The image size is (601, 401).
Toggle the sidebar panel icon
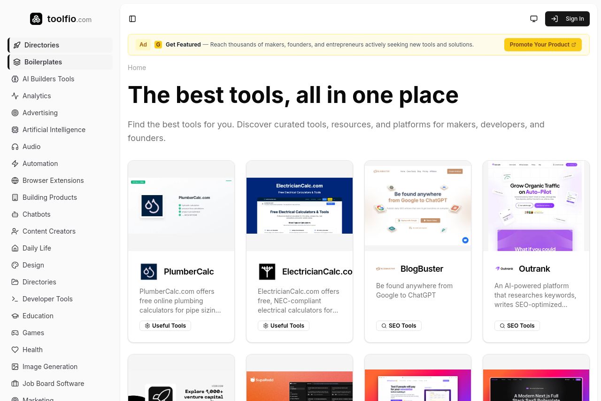132,19
